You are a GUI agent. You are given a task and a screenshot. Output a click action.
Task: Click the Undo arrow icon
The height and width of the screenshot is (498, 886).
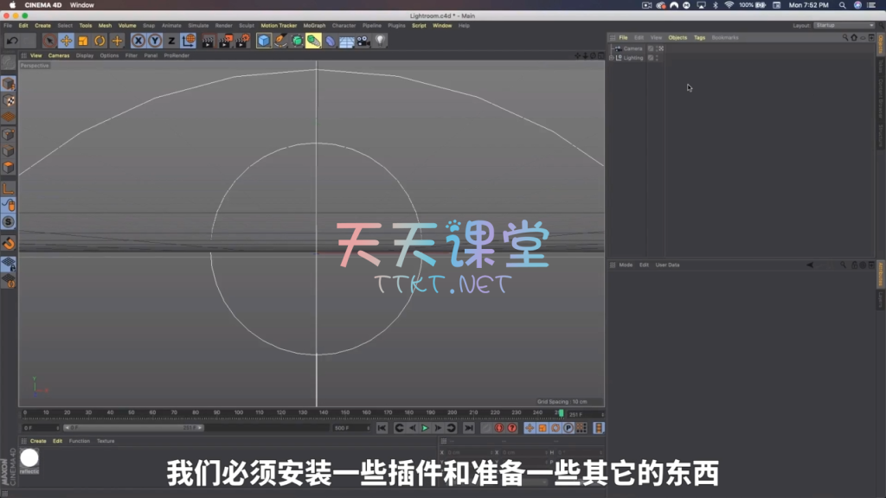coord(12,41)
